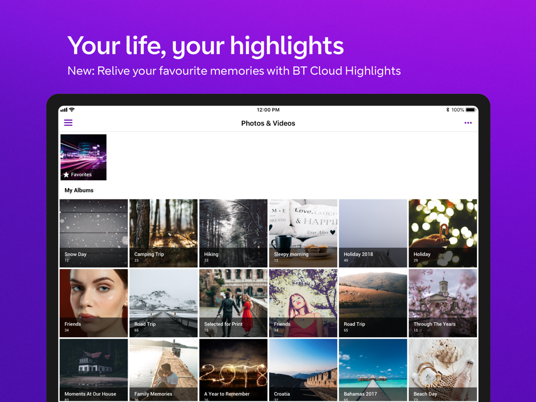Tap the 12:00 PM clock in status bar
Screen dimensions: 536x402
(268, 110)
